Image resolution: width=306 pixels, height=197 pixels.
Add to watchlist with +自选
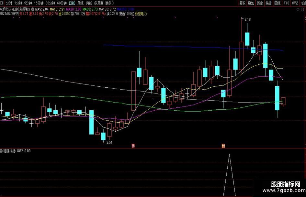pyautogui.click(x=303, y=3)
